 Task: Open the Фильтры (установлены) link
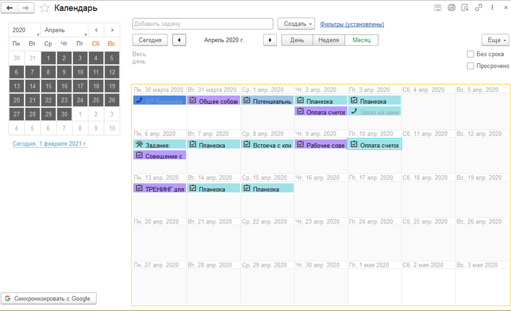(352, 24)
